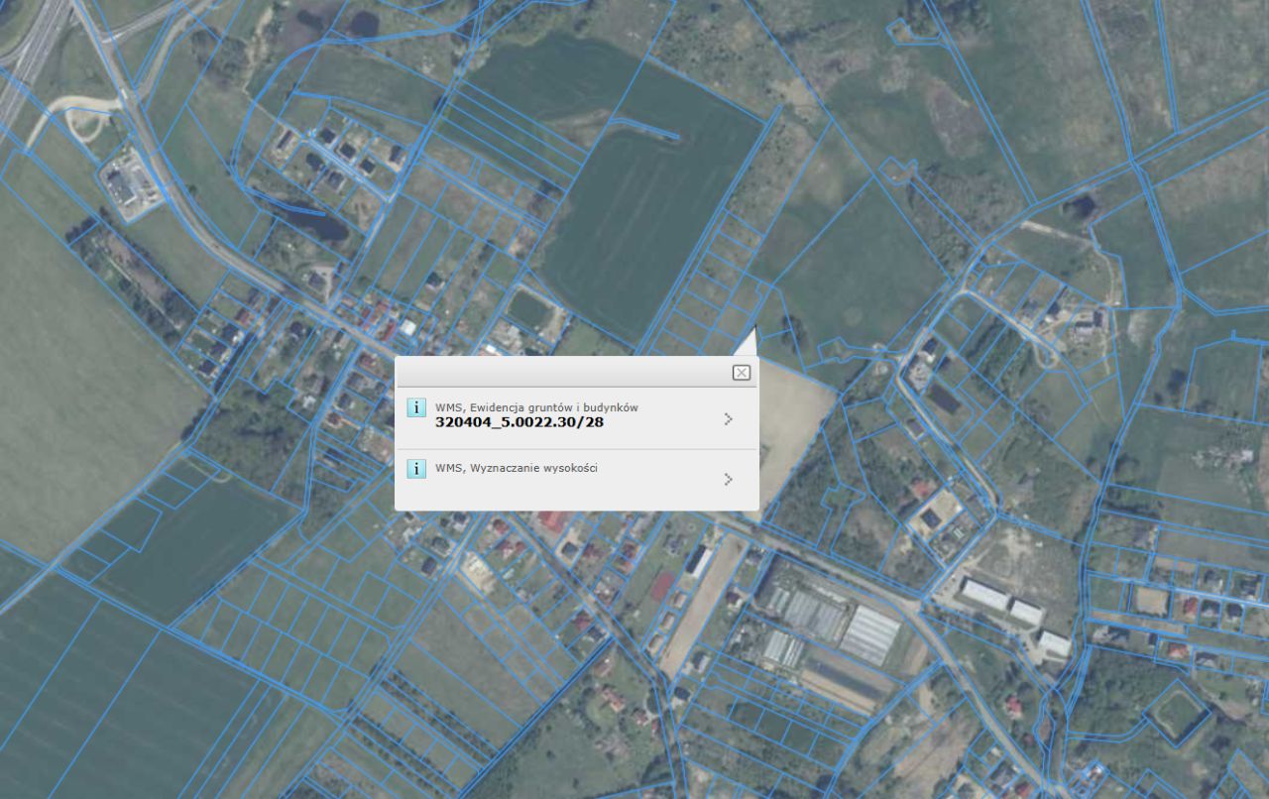Open the WMS, Wyznaczanie wysokości entry
The image size is (1269, 799).
pos(577,480)
